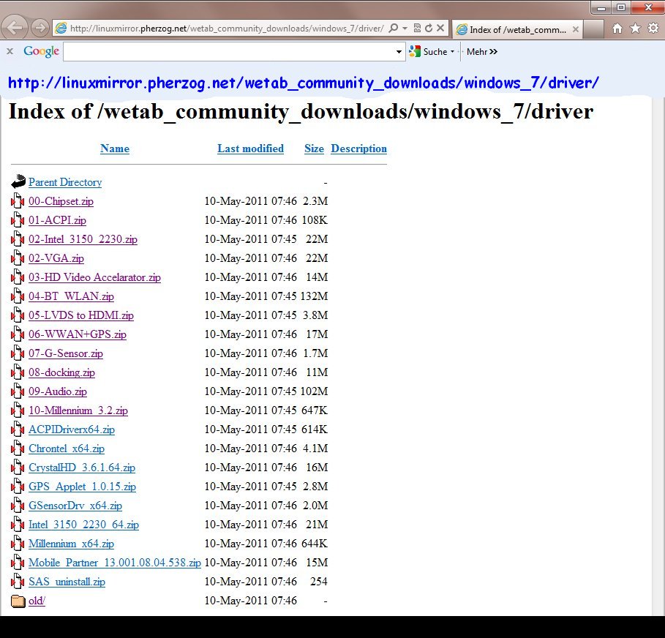Screen dimensions: 665x638
Task: Click the Parent Directory back-arrow icon
Action: click(x=18, y=181)
